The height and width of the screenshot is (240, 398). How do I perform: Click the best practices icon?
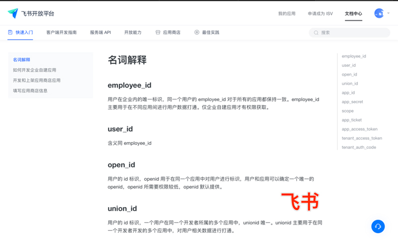(197, 32)
